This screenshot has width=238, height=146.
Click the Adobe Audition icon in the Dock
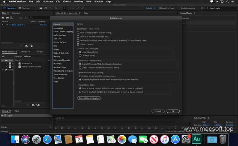[x=197, y=139]
